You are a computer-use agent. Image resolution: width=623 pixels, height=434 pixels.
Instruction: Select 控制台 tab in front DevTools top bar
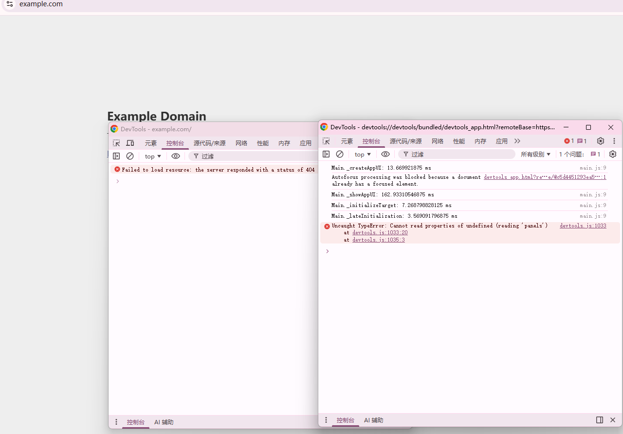(371, 141)
